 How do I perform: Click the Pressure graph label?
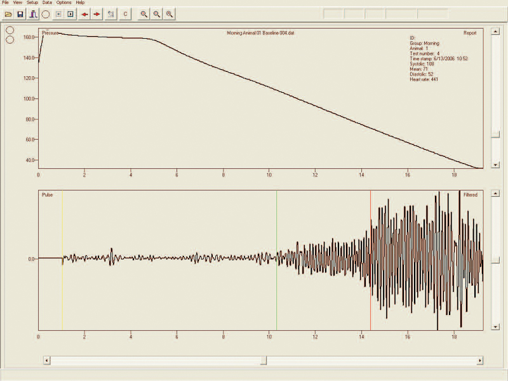[x=50, y=33]
